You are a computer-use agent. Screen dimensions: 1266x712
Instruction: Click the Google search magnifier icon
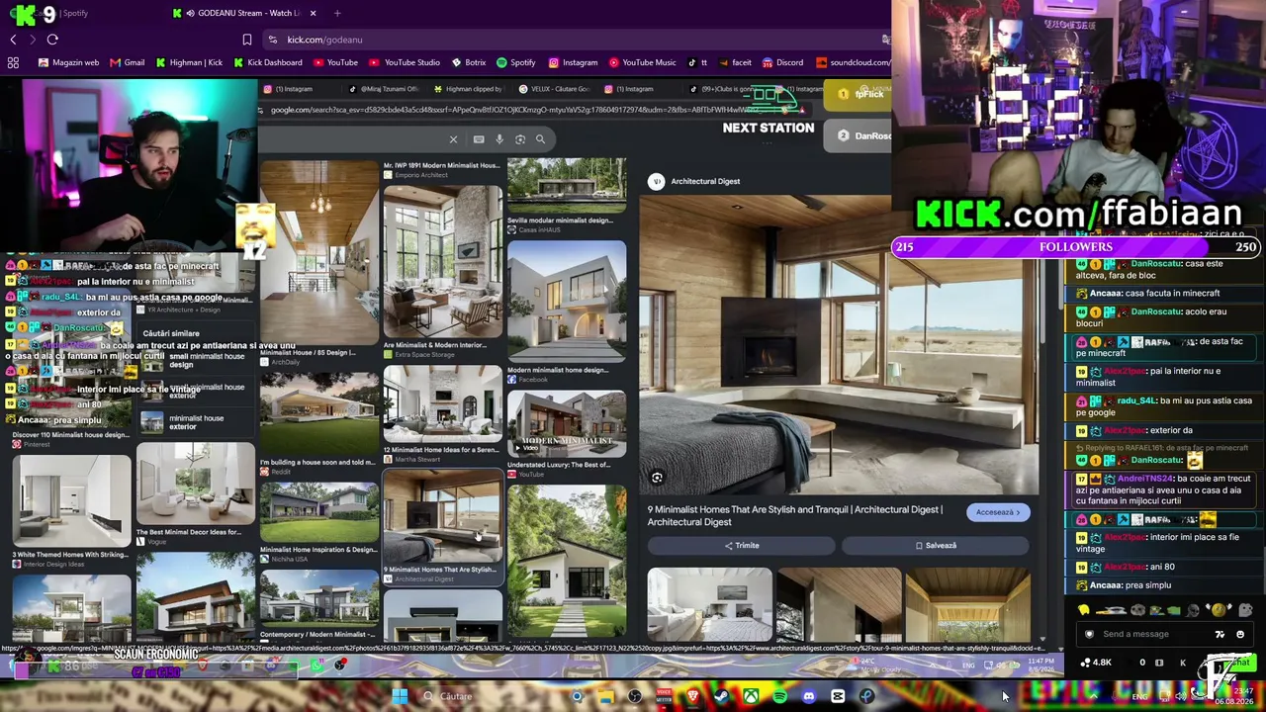click(x=540, y=139)
